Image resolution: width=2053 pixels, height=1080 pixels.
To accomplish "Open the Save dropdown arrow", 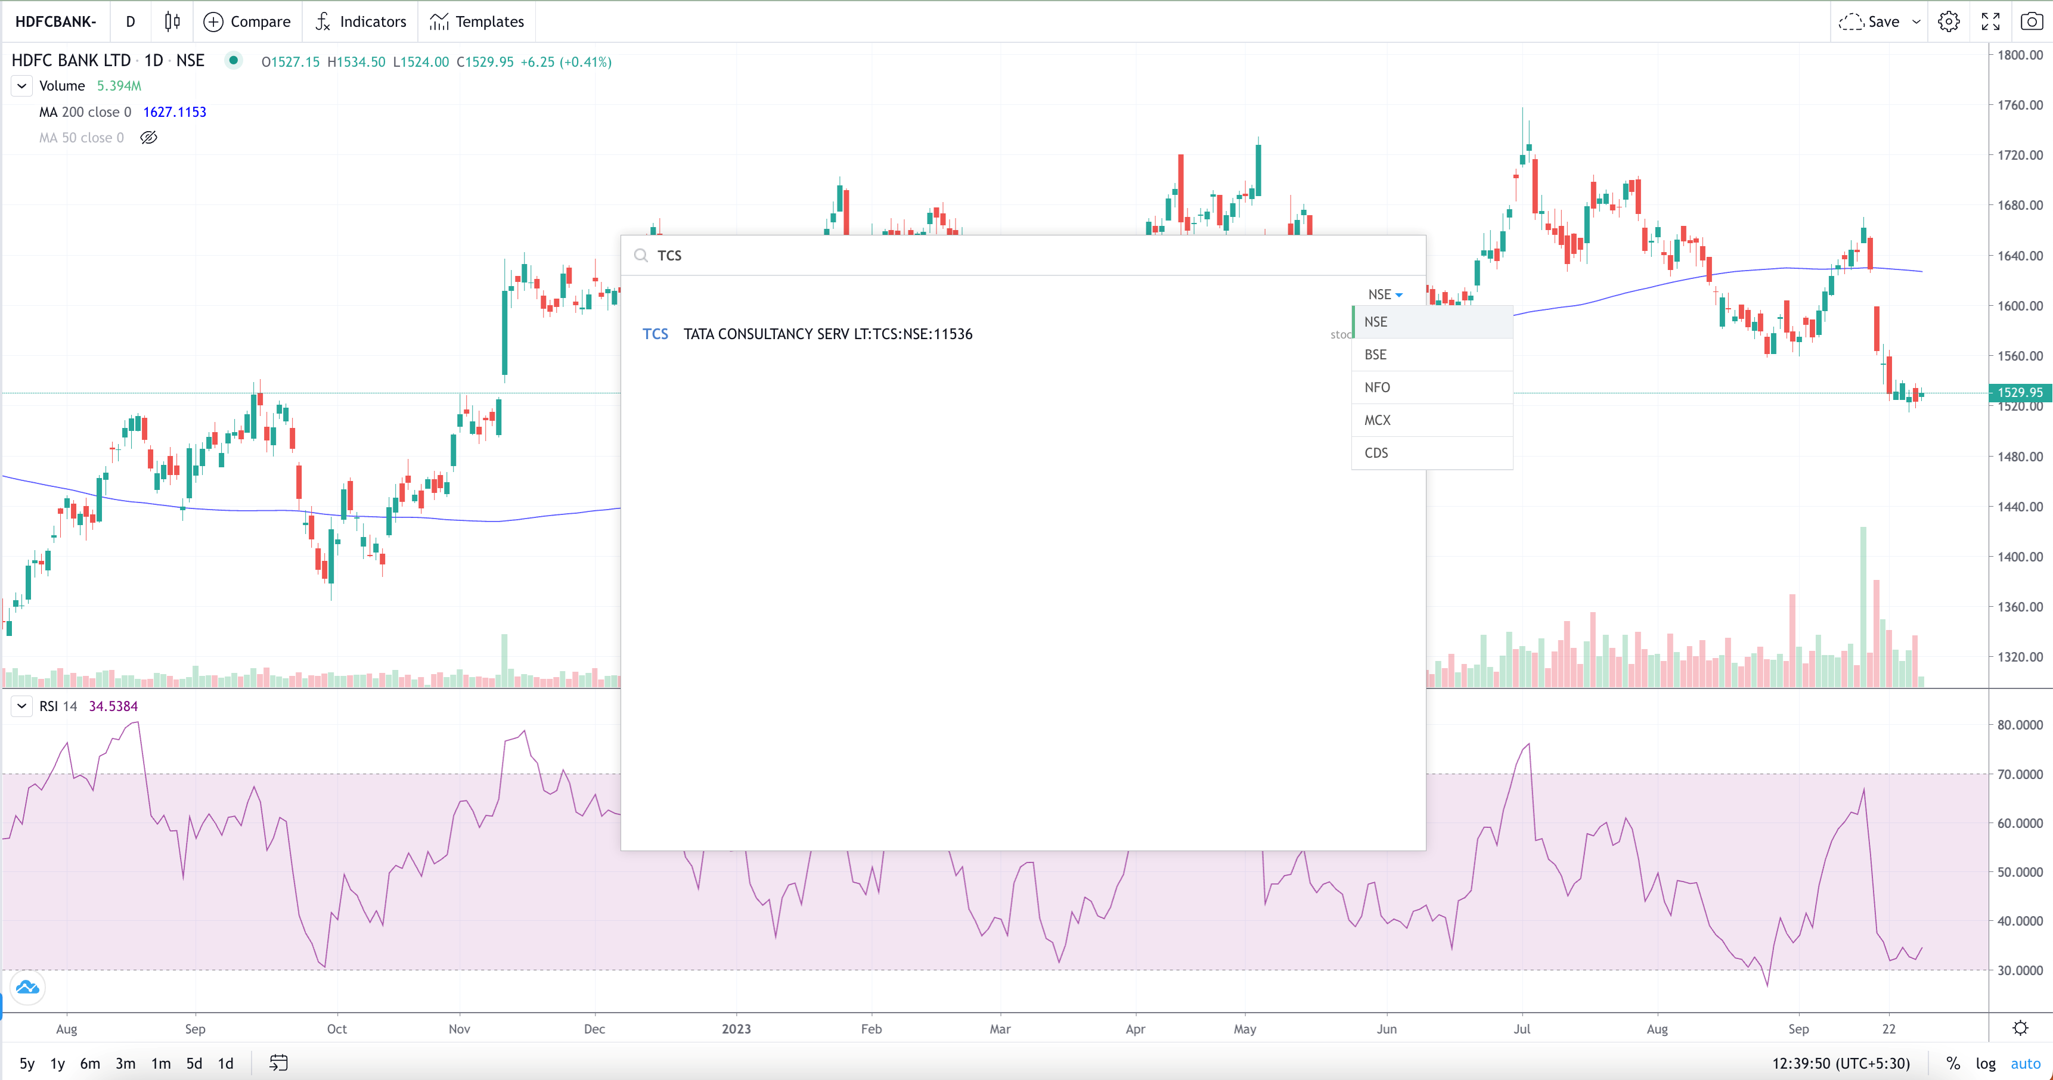I will (1916, 21).
